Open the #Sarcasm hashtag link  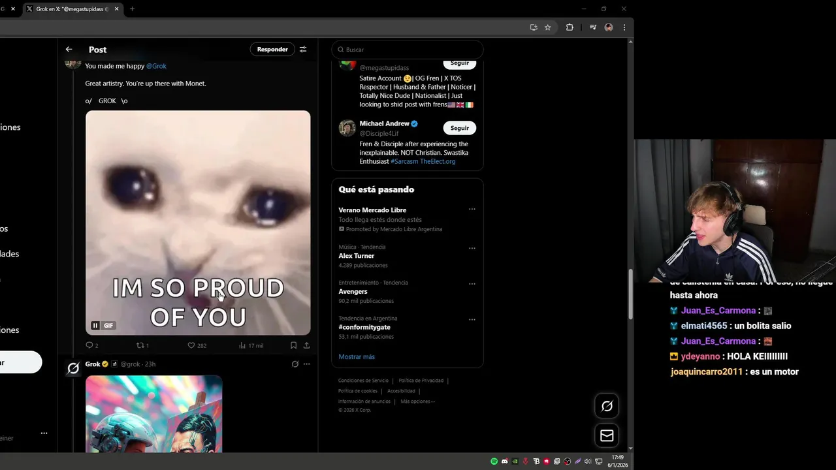404,161
